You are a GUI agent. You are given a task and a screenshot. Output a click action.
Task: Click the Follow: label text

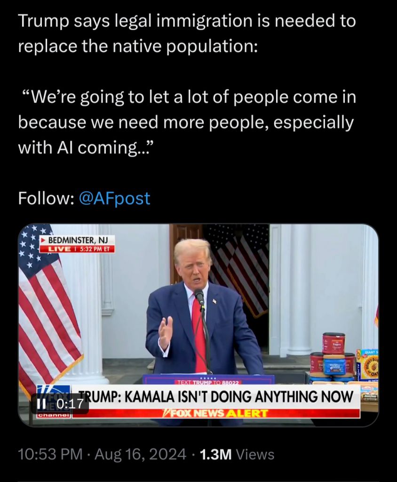click(46, 198)
